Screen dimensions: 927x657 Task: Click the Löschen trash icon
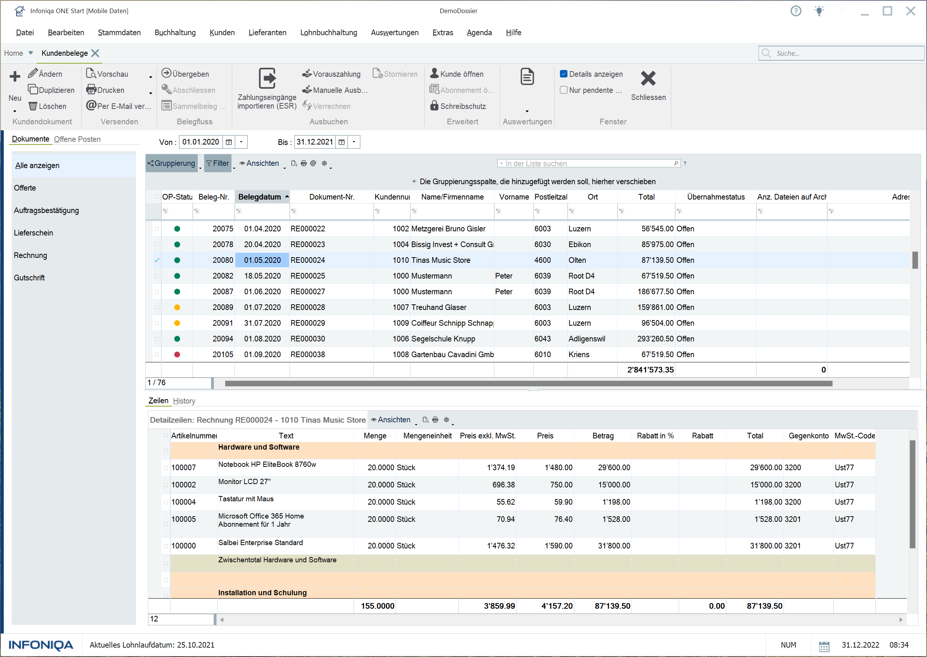(32, 106)
